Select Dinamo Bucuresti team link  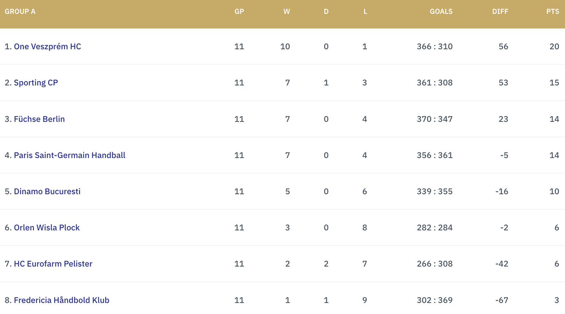pos(47,191)
